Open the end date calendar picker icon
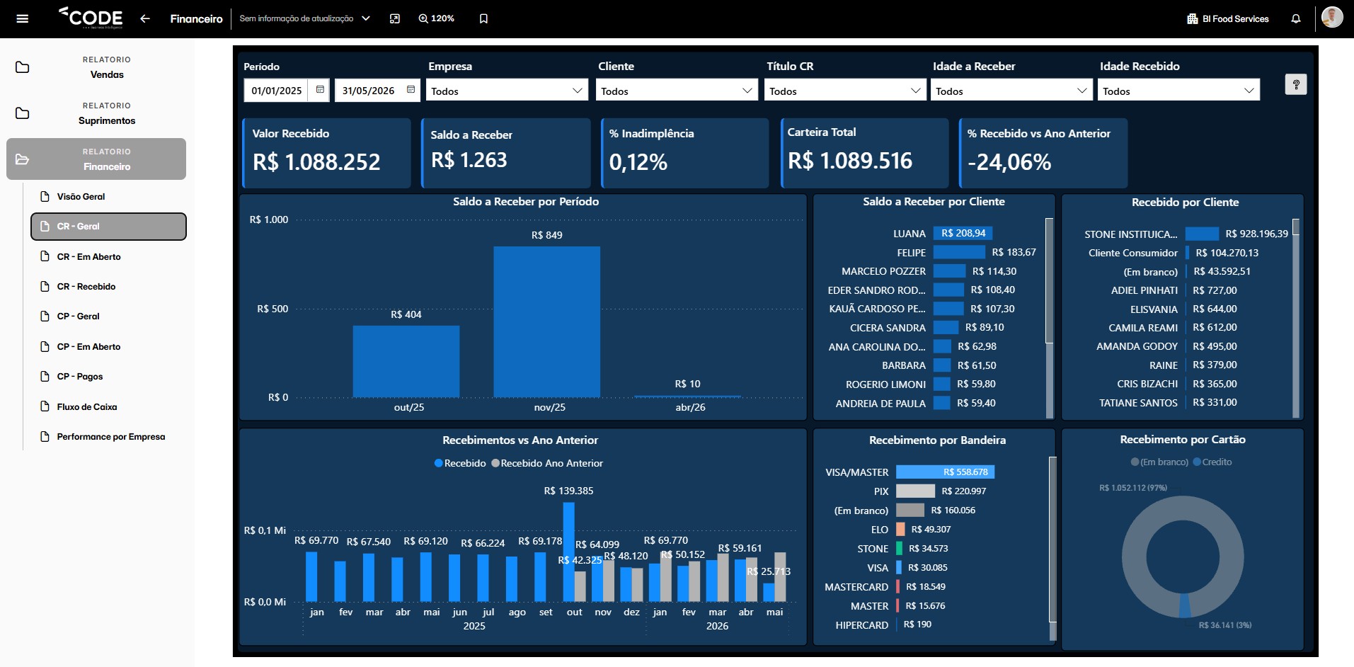 [x=411, y=90]
